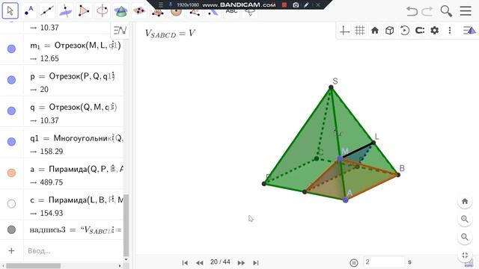The height and width of the screenshot is (269, 479).
Task: Open the graphics settings gear
Action: point(435,31)
